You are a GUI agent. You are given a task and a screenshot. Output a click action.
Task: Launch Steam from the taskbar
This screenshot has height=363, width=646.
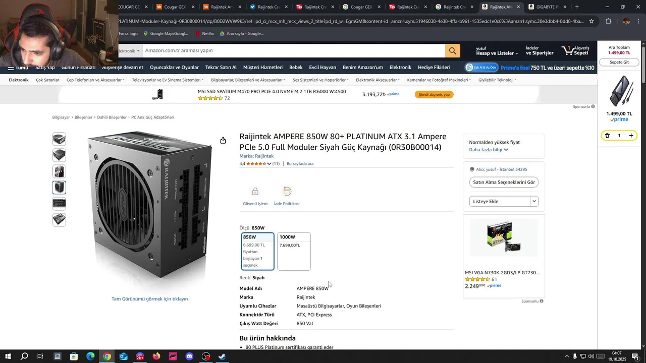[x=222, y=356]
